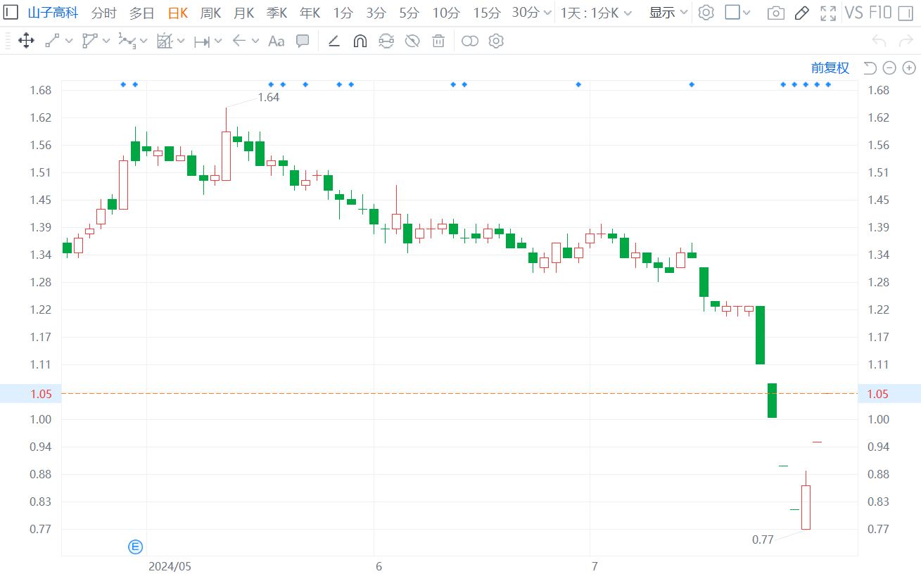The height and width of the screenshot is (581, 921).
Task: Hide all drawings with eye-slash icon
Action: point(412,41)
